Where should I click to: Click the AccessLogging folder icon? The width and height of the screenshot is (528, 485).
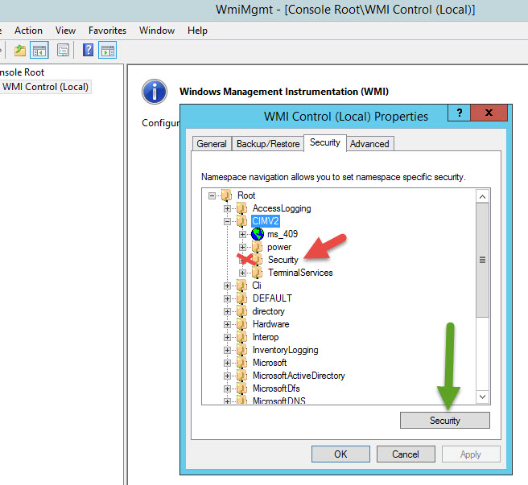tap(241, 208)
